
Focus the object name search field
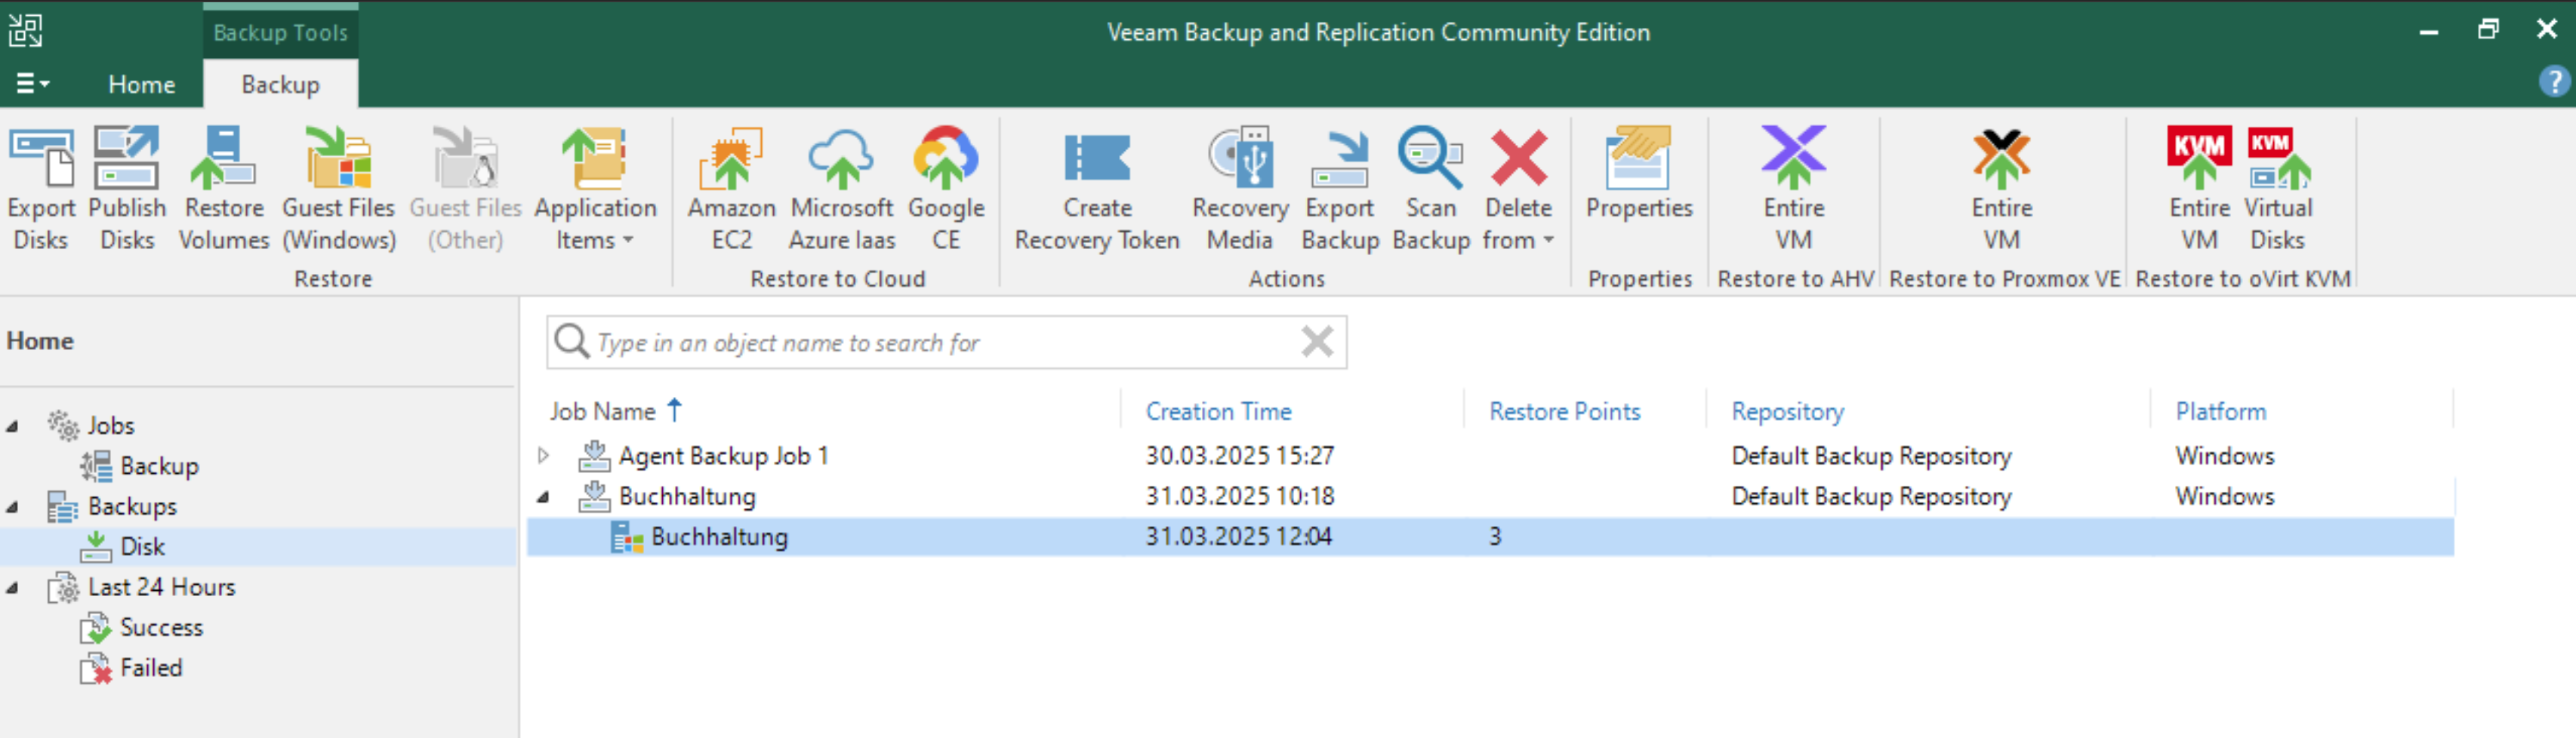pyautogui.click(x=945, y=343)
